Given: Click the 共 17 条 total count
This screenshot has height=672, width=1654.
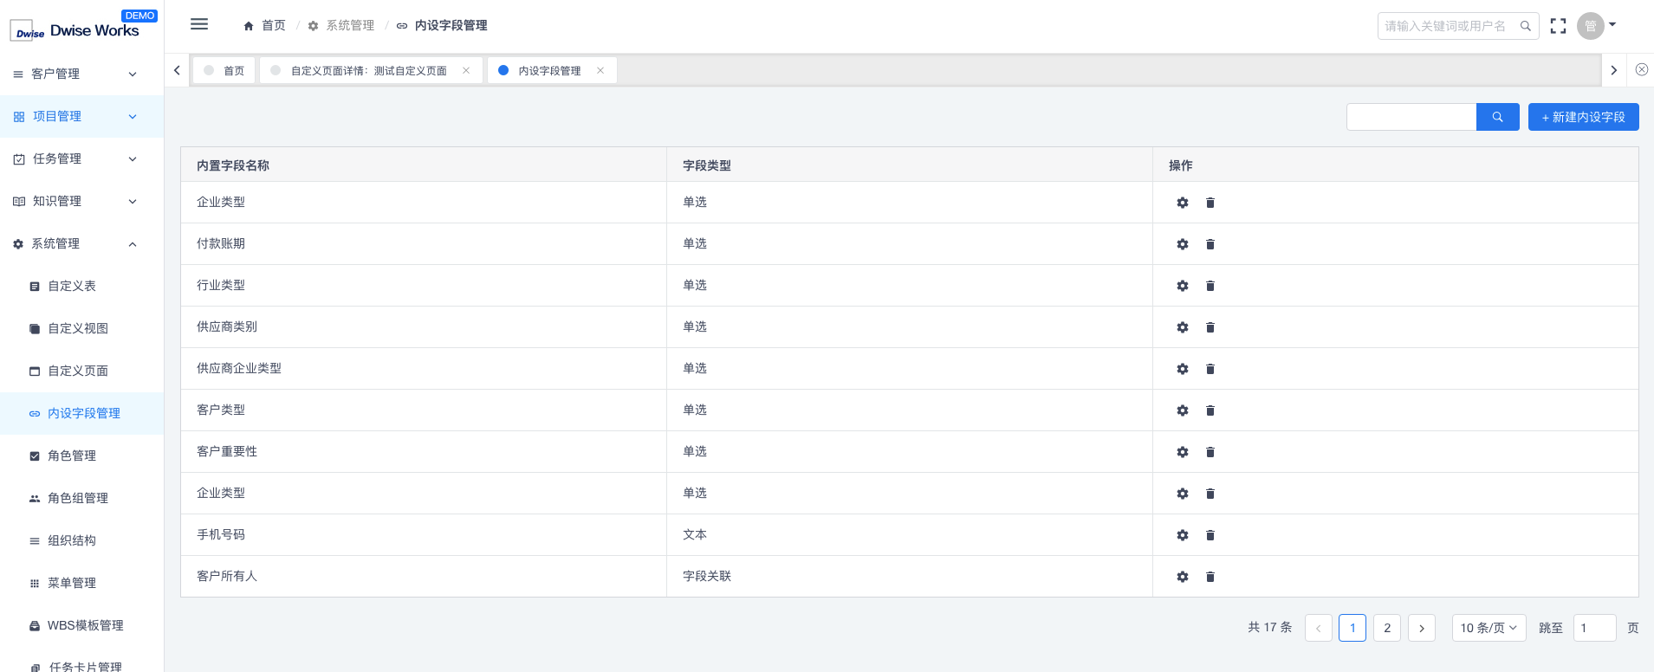Looking at the screenshot, I should pos(1269,628).
